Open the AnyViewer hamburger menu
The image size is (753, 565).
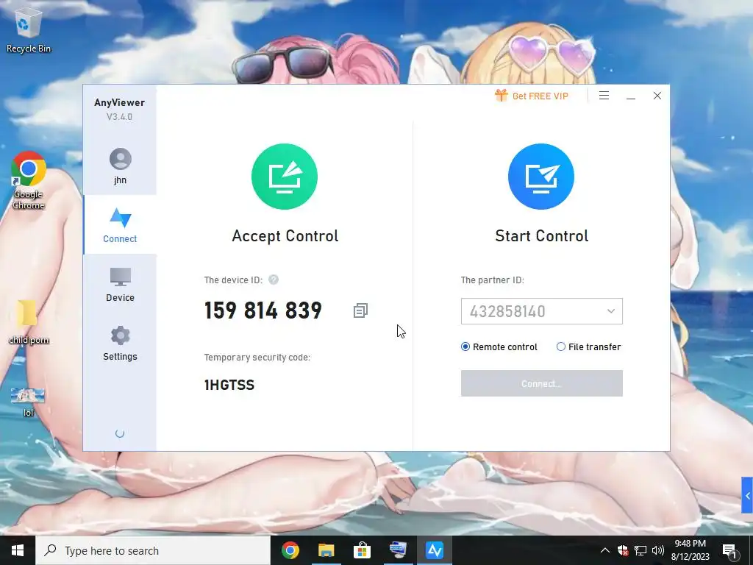click(x=604, y=96)
